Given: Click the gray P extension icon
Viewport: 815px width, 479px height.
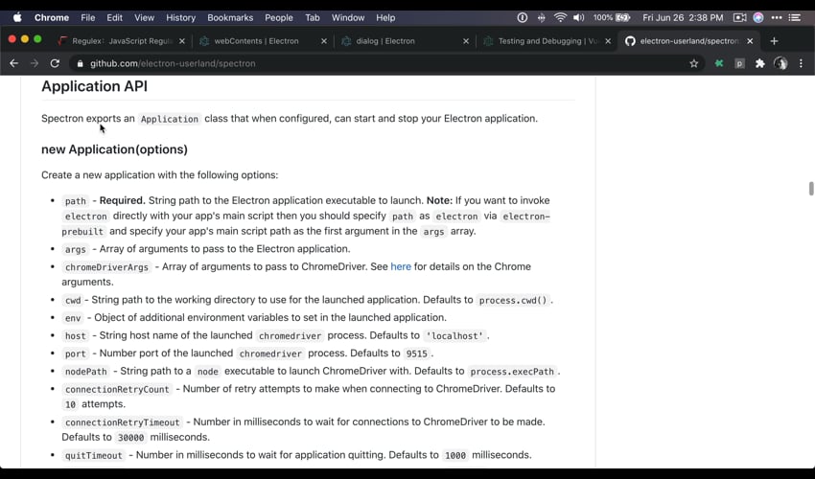Looking at the screenshot, I should tap(739, 63).
